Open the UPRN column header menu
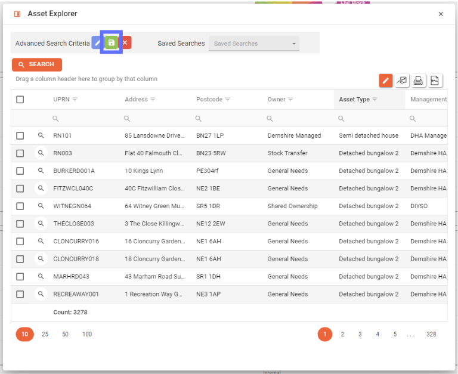Image resolution: width=458 pixels, height=374 pixels. pos(75,100)
